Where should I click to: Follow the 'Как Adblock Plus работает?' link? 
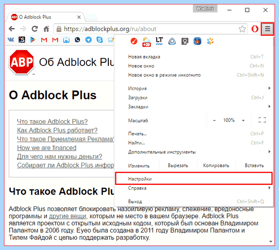(x=57, y=130)
